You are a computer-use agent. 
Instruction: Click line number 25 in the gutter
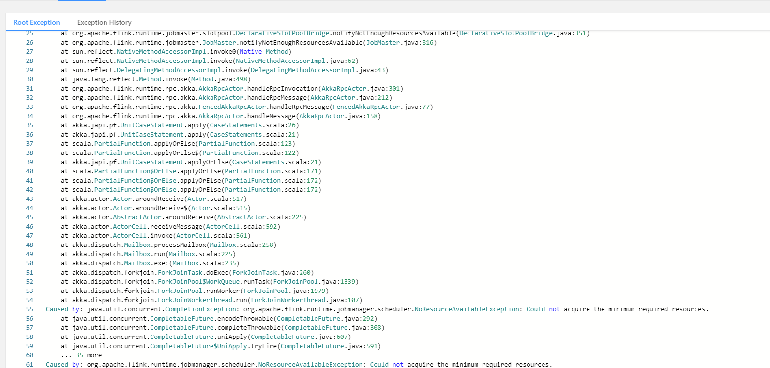pyautogui.click(x=30, y=33)
